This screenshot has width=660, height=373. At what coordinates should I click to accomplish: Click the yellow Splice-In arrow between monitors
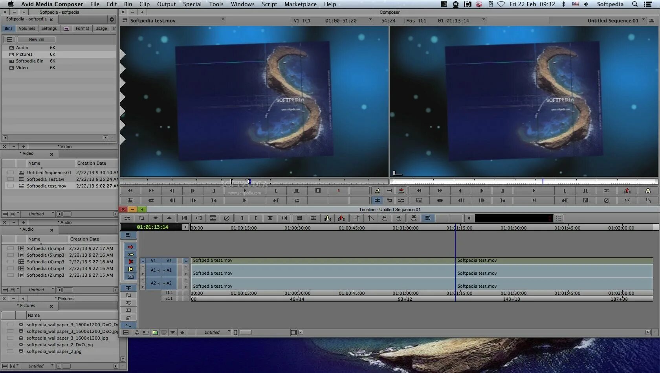click(x=377, y=191)
